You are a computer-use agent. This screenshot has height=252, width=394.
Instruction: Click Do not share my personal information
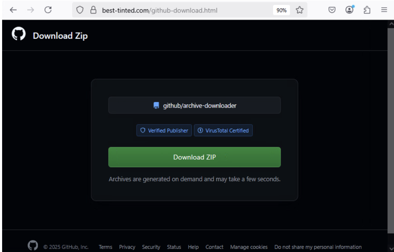coord(318,247)
